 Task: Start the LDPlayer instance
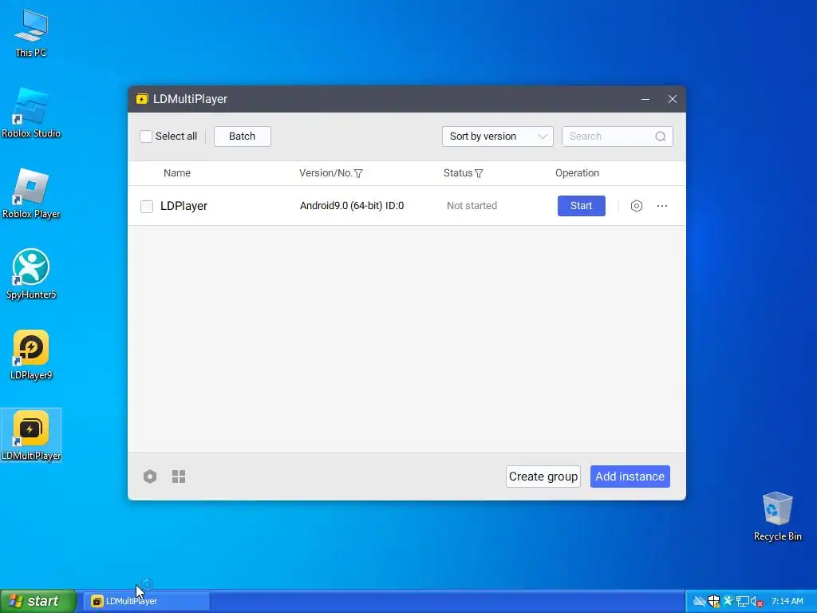click(582, 206)
